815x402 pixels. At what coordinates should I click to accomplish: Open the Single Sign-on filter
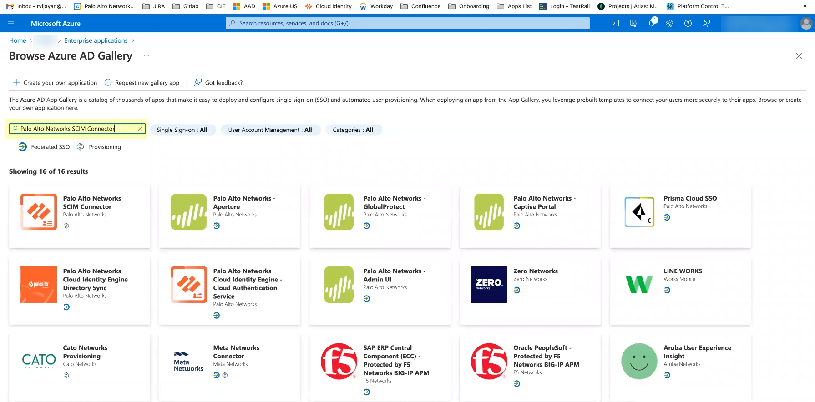[x=182, y=130]
